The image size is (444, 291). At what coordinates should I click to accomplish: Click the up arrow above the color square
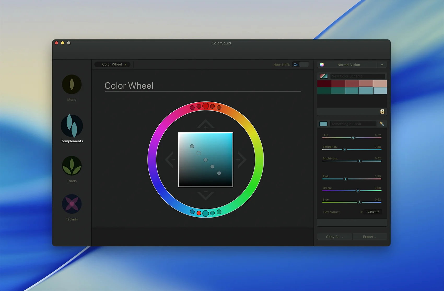click(206, 124)
